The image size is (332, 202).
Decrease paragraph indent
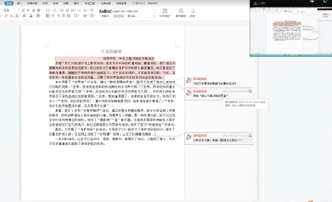coord(62,10)
